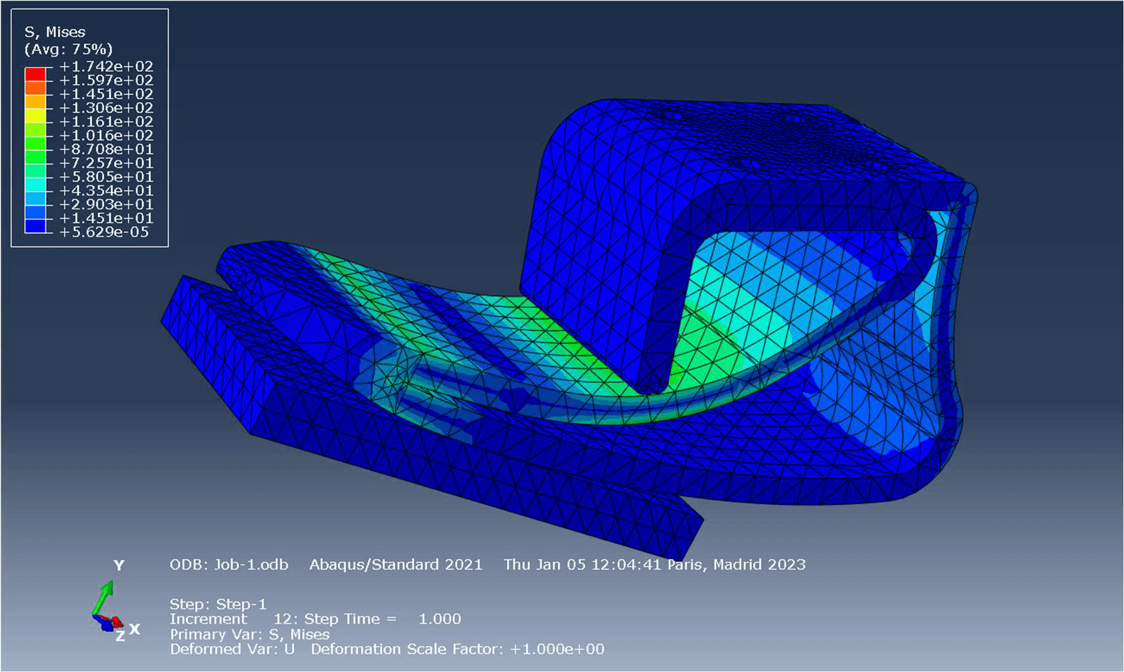Click the legend value +5.805e+01
This screenshot has height=672, width=1124.
[106, 177]
